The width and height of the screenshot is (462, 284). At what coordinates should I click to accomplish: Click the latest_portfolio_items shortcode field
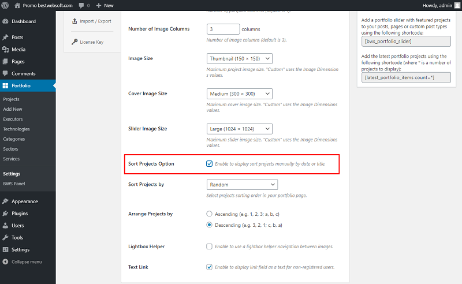[x=406, y=77]
